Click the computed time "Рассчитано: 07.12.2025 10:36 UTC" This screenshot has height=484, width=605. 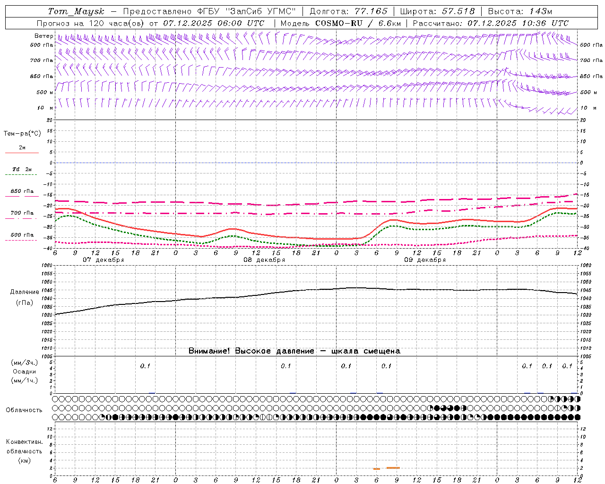coord(491,23)
